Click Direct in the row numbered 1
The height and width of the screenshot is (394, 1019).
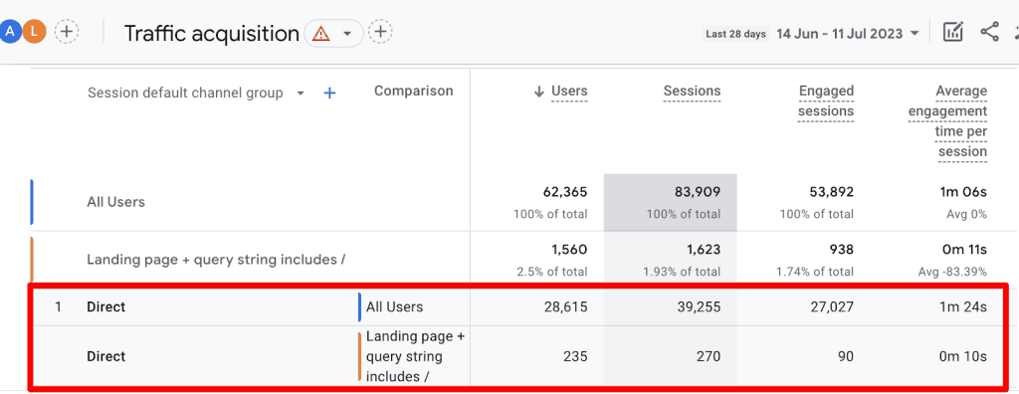(x=105, y=306)
